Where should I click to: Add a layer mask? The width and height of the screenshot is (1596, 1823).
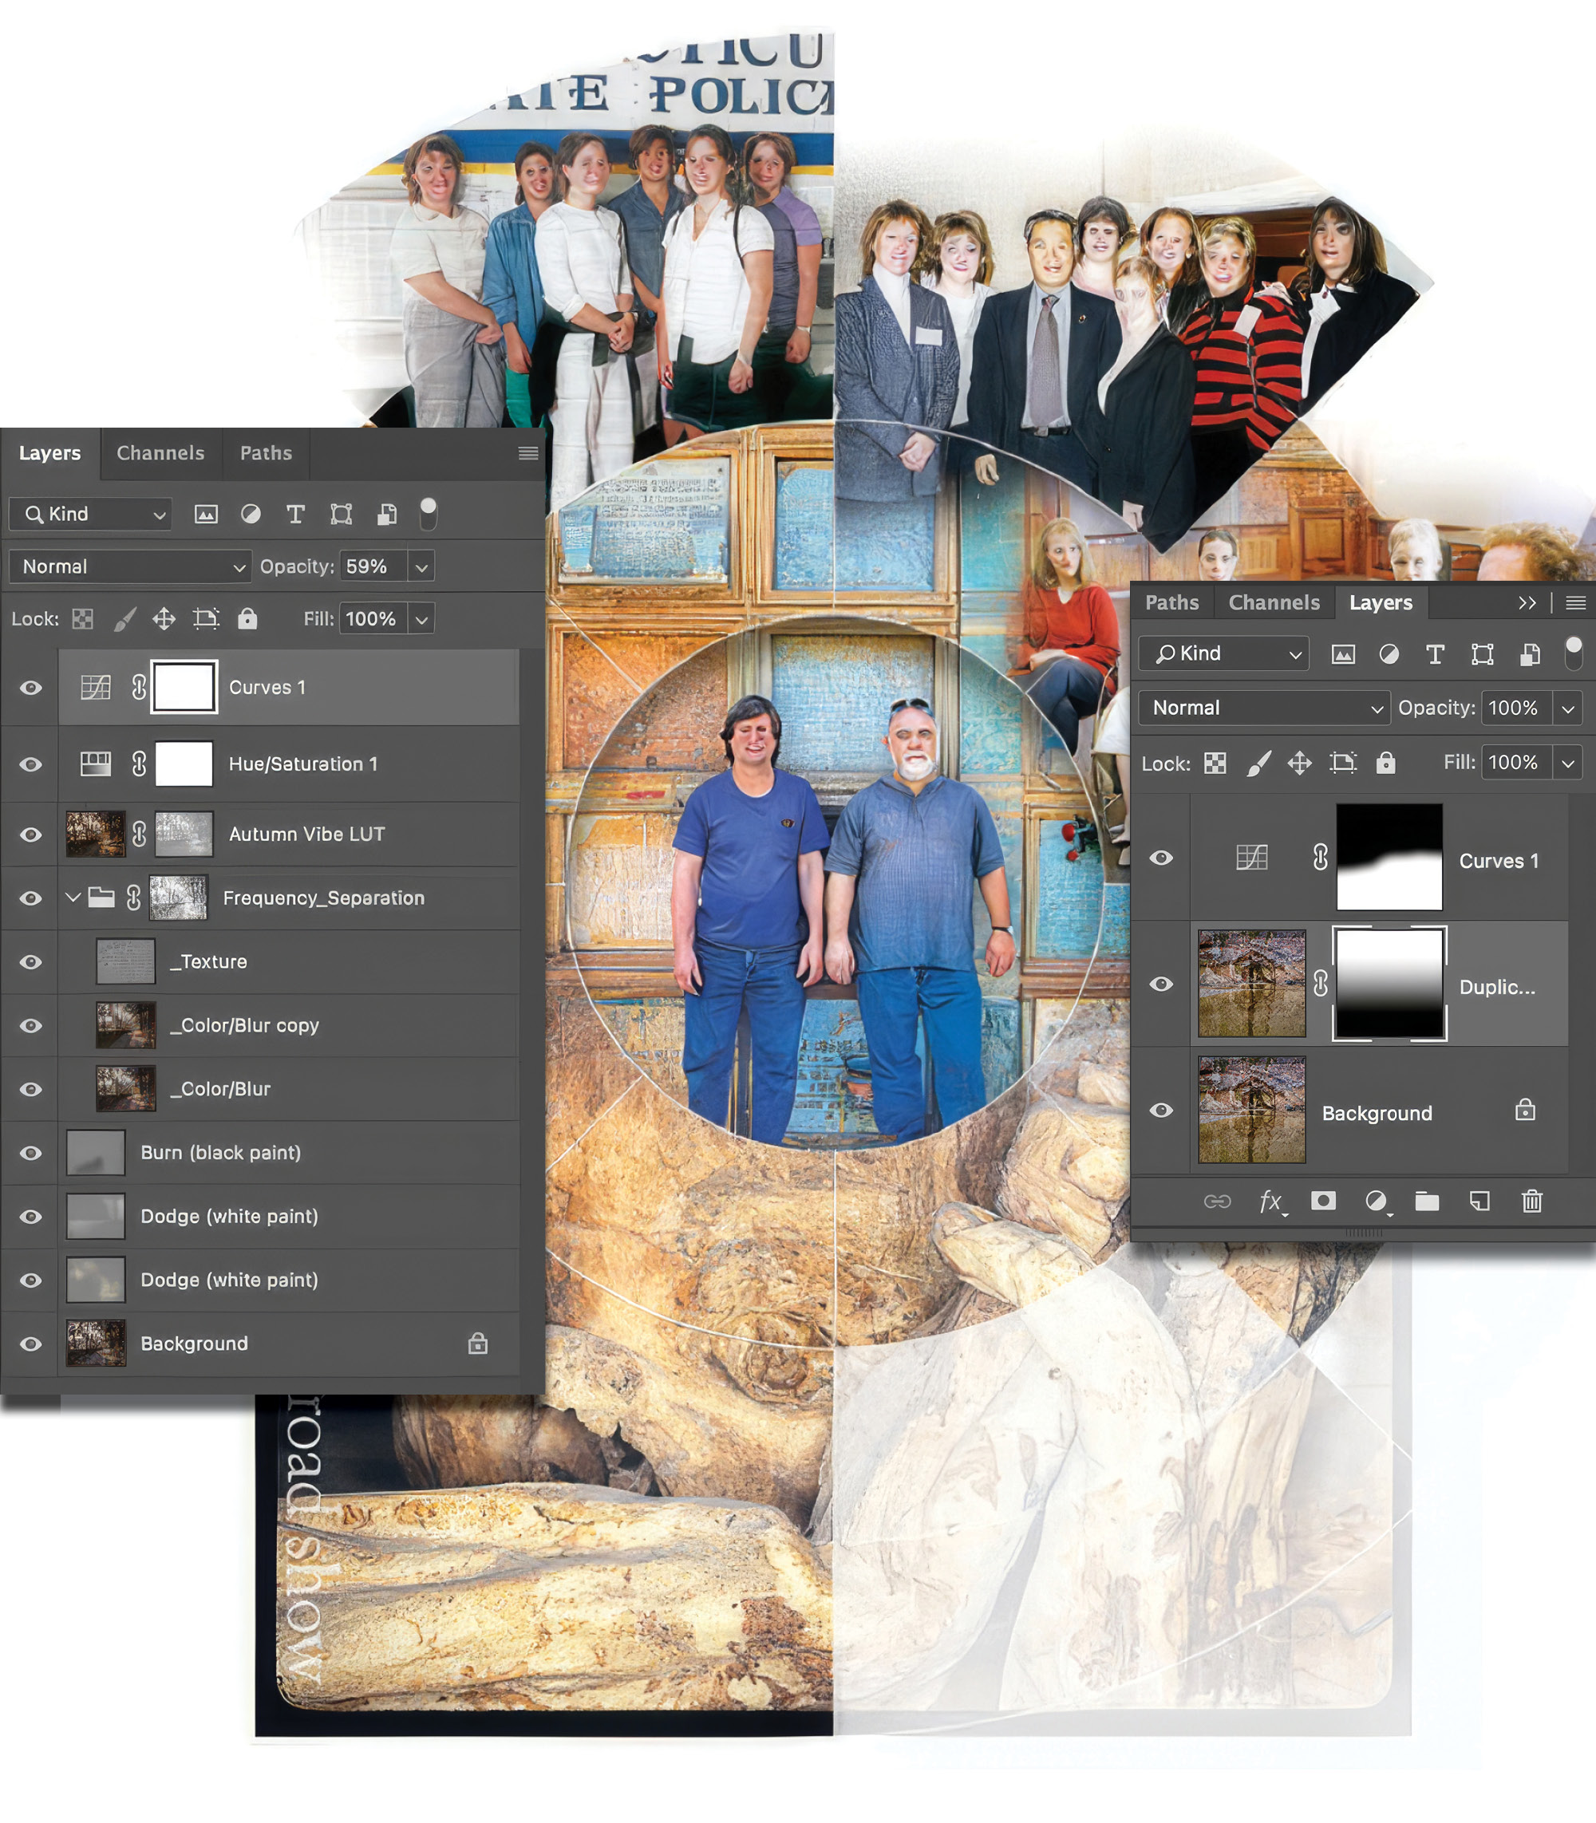click(x=1323, y=1202)
